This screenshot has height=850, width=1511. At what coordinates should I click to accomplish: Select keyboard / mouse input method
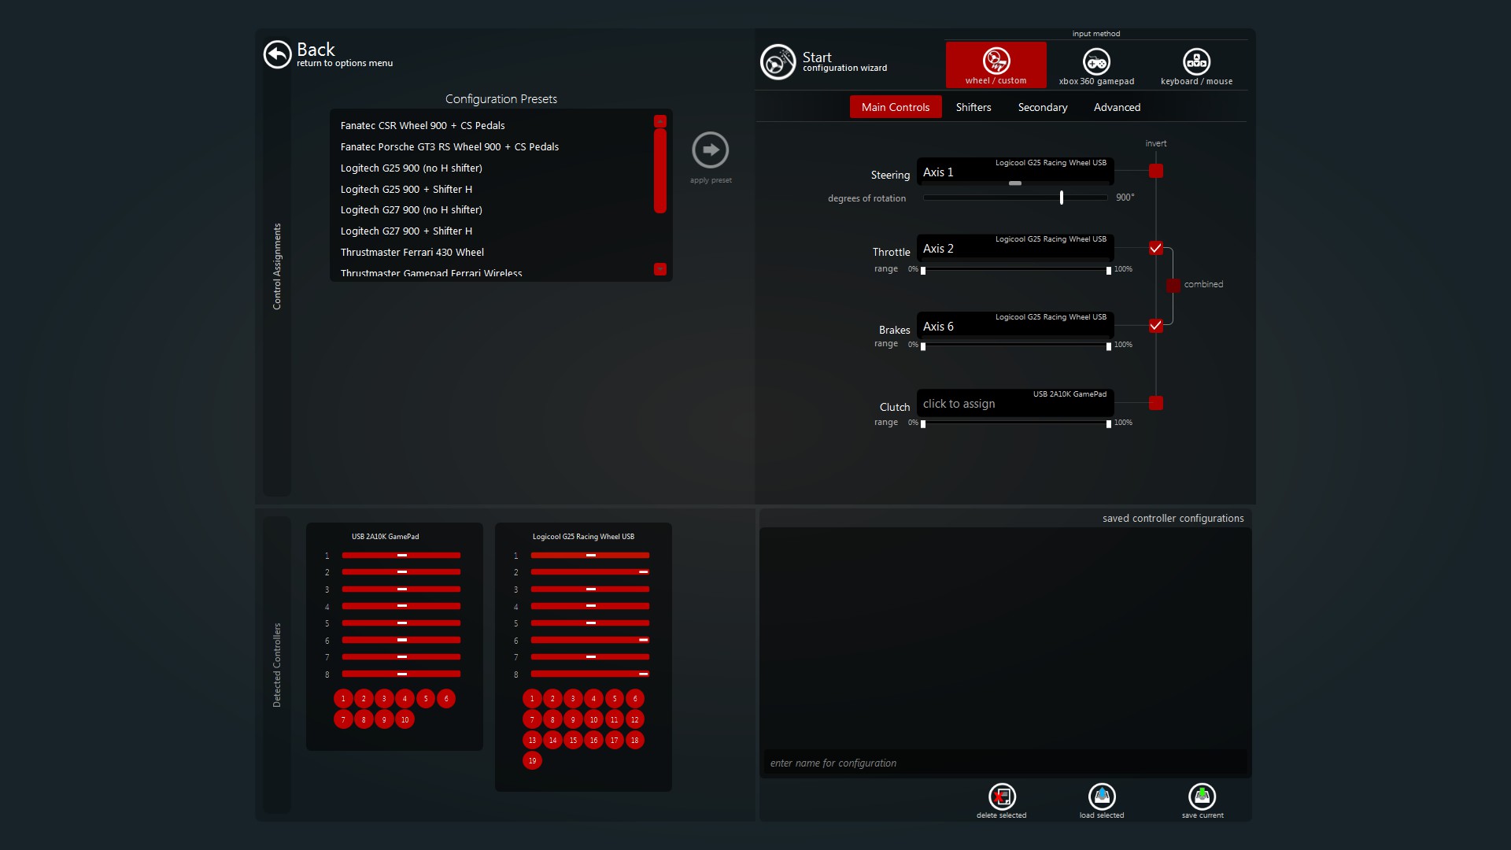click(1196, 65)
